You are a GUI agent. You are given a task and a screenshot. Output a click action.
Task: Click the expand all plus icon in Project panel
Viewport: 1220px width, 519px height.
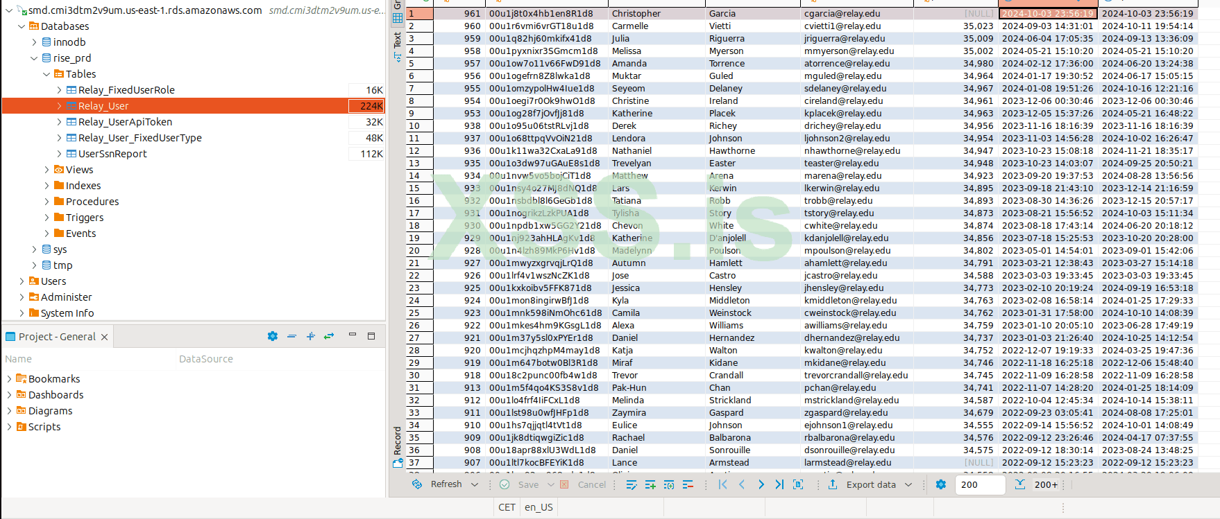310,336
